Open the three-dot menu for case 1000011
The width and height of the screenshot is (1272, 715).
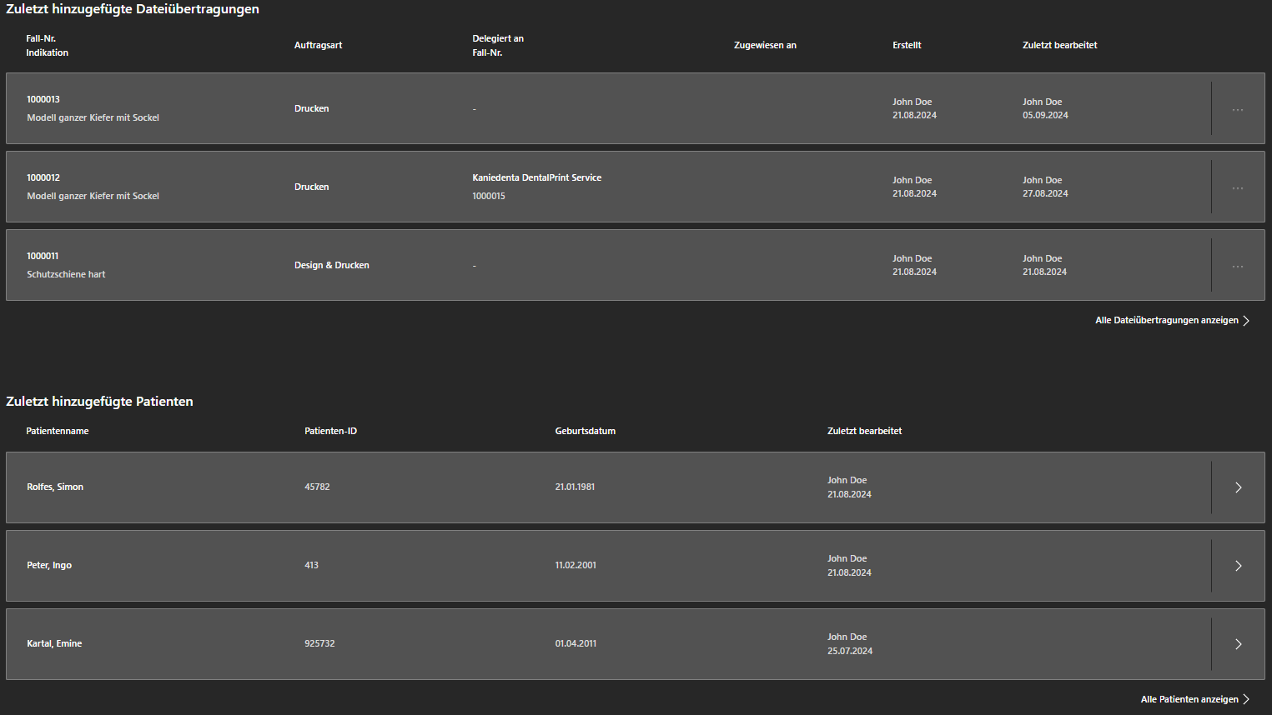1238,266
